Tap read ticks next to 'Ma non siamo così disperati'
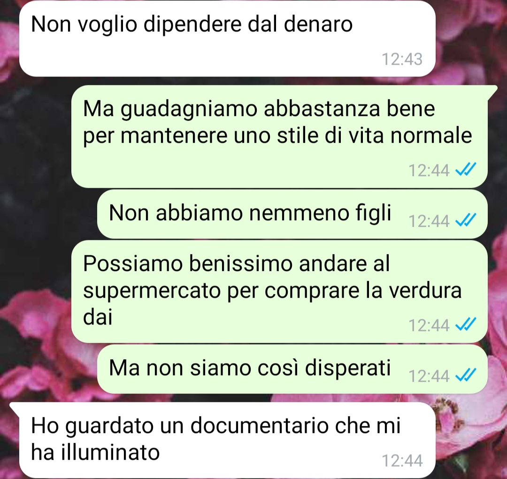 466,375
